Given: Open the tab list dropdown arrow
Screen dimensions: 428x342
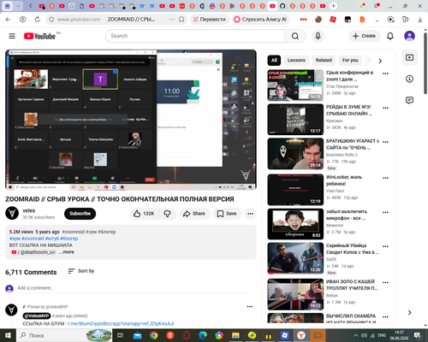Looking at the screenshot, I should 18,6.
